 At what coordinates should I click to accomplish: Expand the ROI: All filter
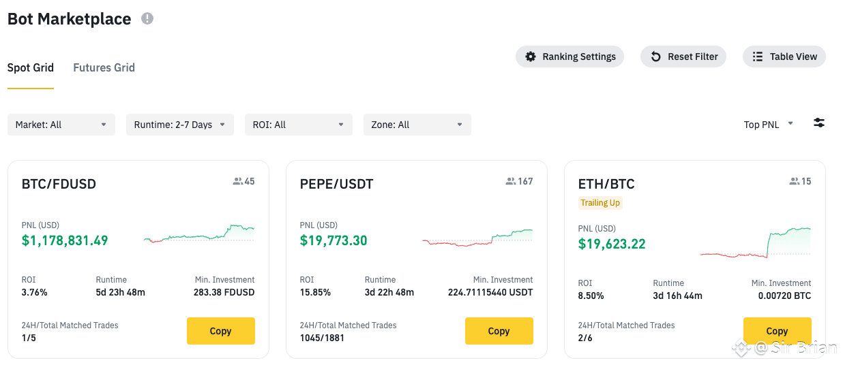click(x=298, y=125)
